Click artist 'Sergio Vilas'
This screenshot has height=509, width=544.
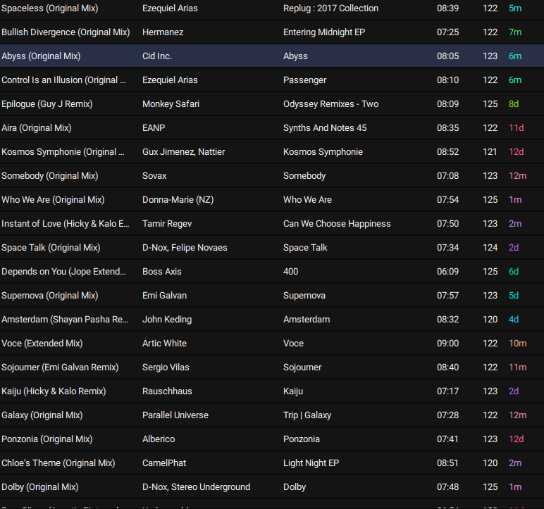166,367
